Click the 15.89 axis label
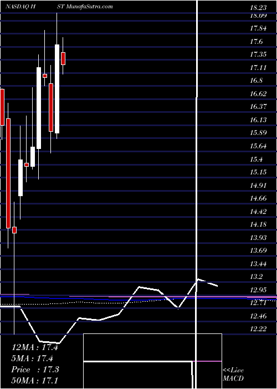This screenshot has width=277, height=389. [x=258, y=133]
